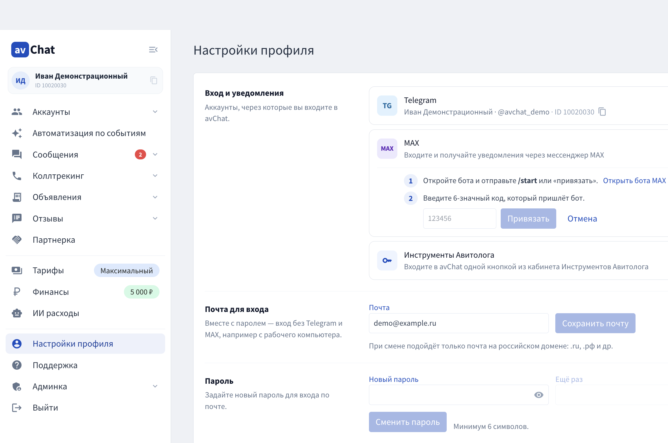Open the Партнерка section

[x=85, y=240]
